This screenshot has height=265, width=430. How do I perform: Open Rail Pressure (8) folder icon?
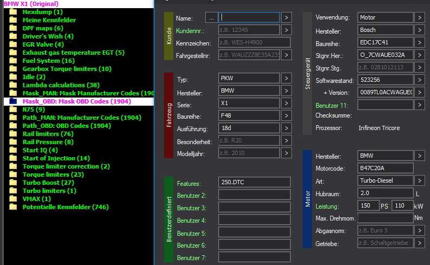point(13,142)
